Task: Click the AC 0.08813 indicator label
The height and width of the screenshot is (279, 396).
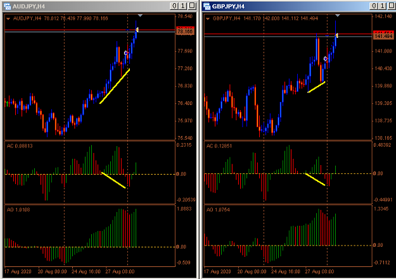Action: pos(20,146)
